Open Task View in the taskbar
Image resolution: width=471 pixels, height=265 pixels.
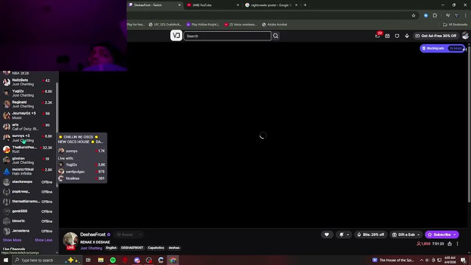tap(88, 260)
